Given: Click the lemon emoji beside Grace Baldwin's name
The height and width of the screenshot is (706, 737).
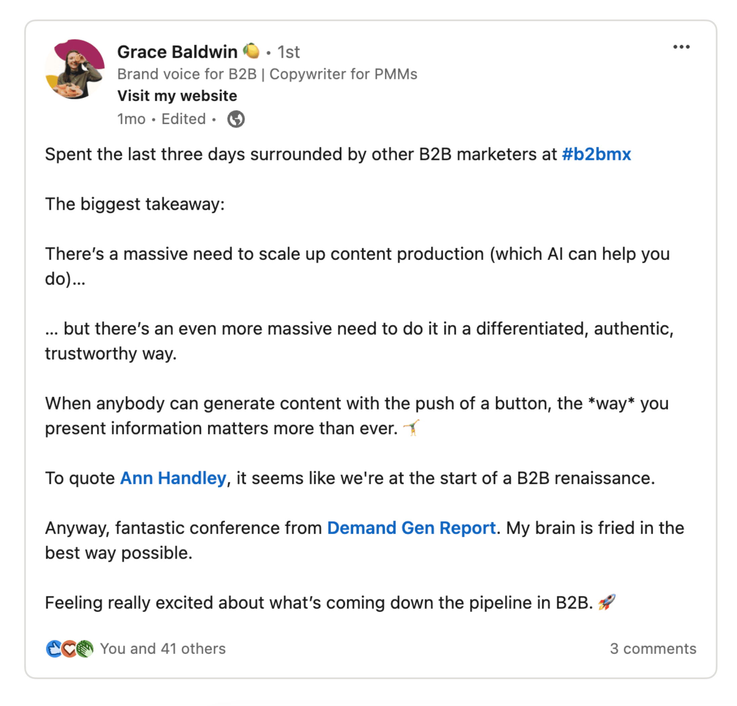Looking at the screenshot, I should [251, 51].
